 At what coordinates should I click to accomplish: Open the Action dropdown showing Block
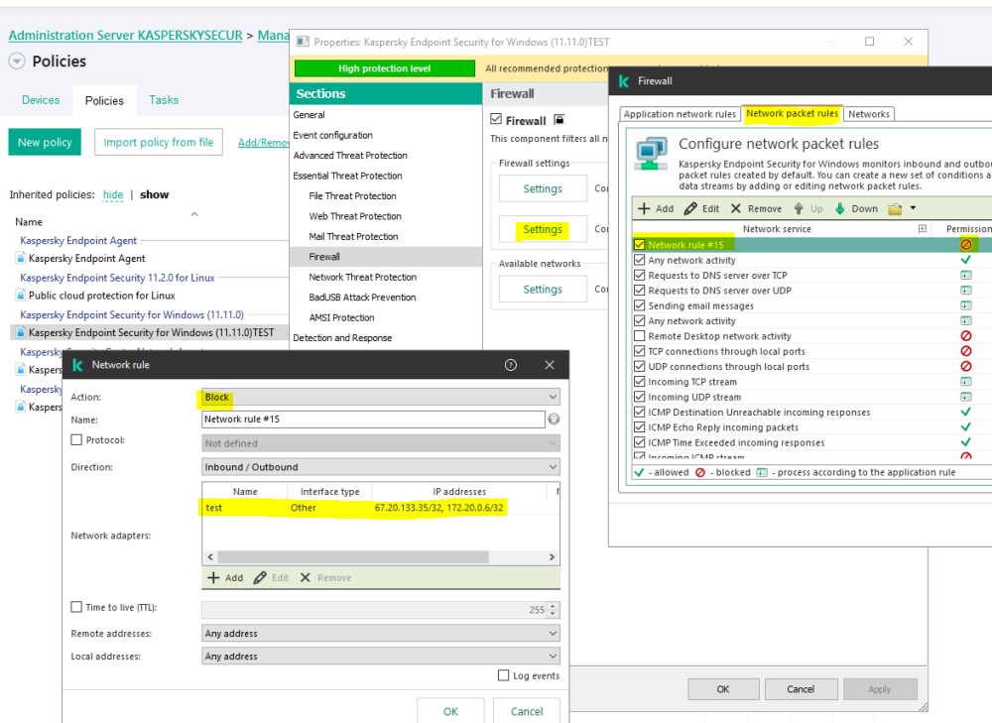click(x=381, y=398)
